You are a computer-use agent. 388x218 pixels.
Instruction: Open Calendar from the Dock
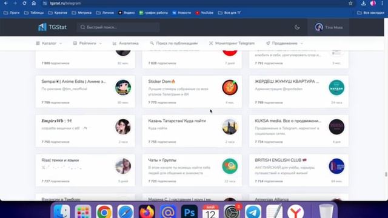click(210, 212)
